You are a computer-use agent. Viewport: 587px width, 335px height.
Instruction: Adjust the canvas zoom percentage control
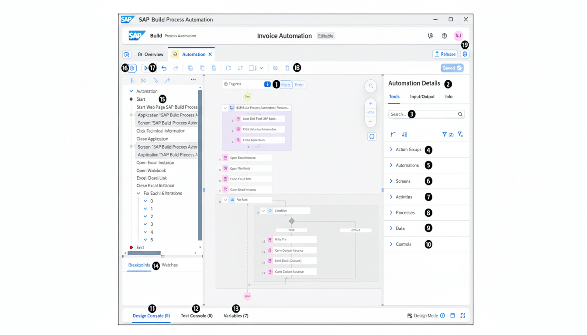coord(370,112)
